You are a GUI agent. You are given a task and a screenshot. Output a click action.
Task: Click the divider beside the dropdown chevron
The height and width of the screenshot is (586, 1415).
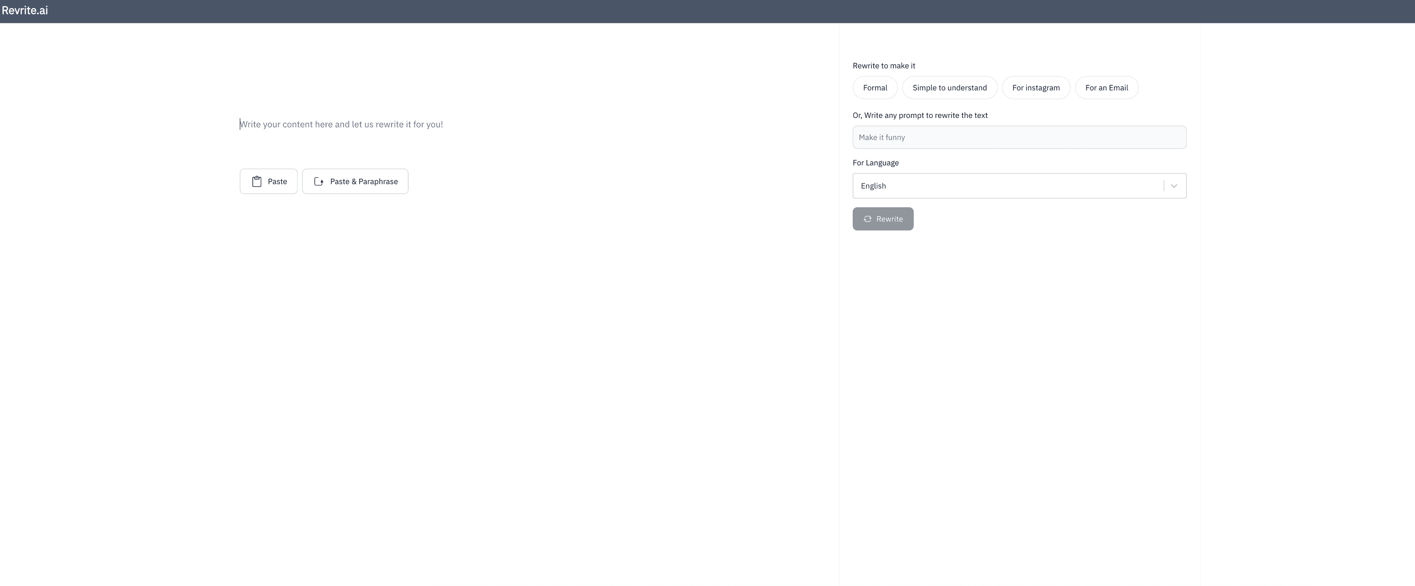1163,186
